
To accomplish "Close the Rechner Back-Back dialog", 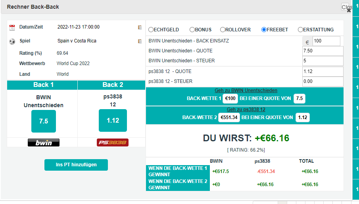I will coord(349,11).
